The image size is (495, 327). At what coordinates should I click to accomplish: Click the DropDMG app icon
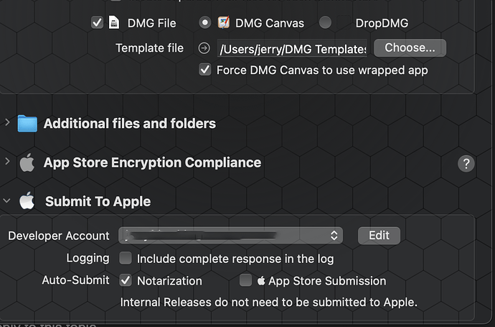point(344,23)
